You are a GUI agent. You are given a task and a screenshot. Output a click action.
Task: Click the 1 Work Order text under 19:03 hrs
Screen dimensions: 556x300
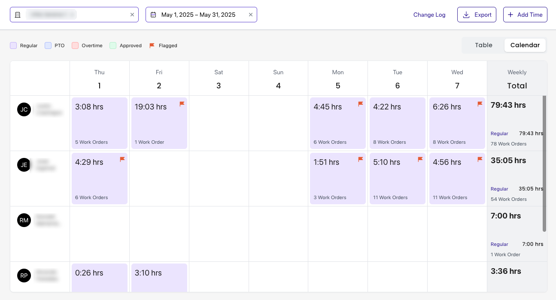[149, 142]
